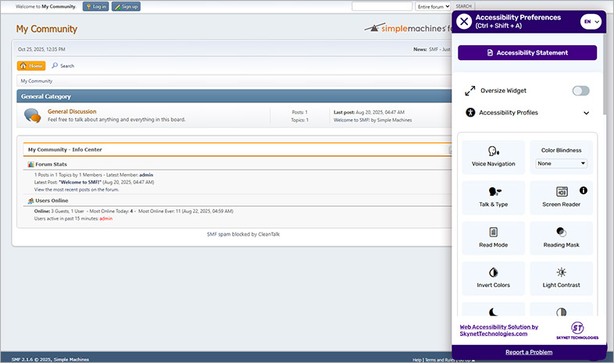Open Terms and Rules footer link
This screenshot has height=363, width=614.
coord(440,360)
